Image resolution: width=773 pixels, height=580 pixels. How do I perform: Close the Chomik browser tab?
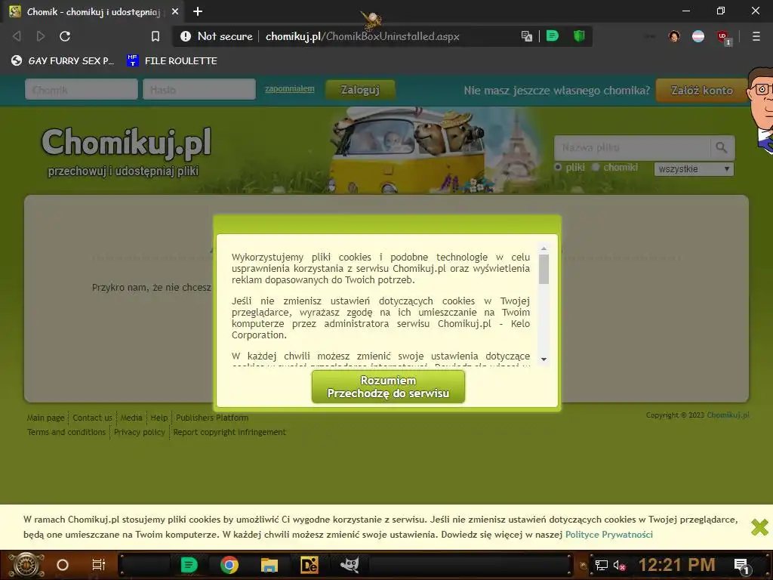pos(175,11)
